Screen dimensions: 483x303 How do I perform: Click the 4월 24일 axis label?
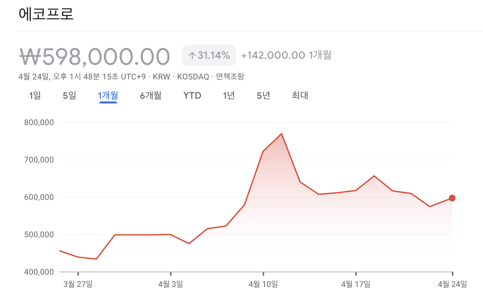(453, 285)
